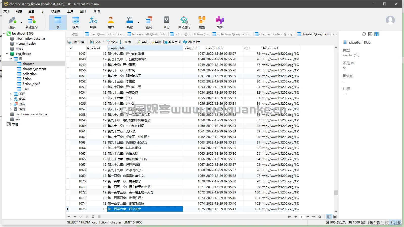Click the 备份 (Backup) toolbar icon
The width and height of the screenshot is (404, 227).
(x=166, y=22)
